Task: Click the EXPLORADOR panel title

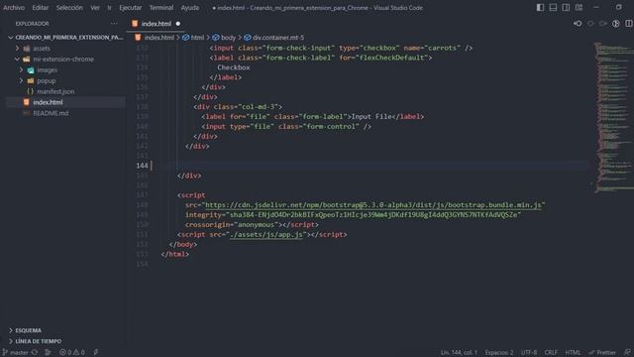Action: pyautogui.click(x=32, y=24)
